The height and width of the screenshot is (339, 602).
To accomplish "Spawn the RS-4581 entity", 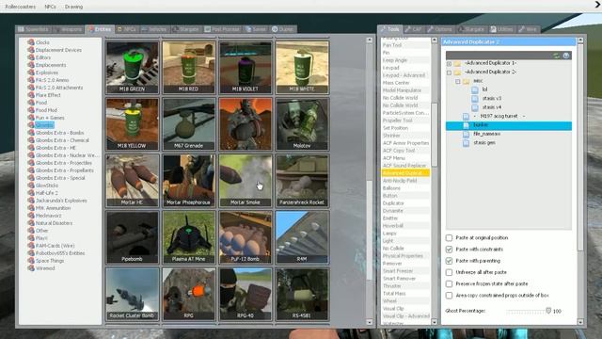I will coord(302,294).
